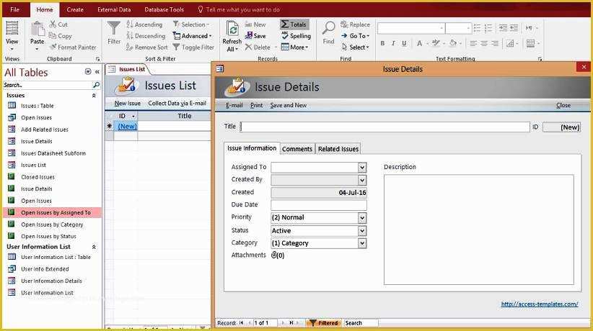The height and width of the screenshot is (331, 593).
Task: Click the Title input field
Action: click(385, 127)
